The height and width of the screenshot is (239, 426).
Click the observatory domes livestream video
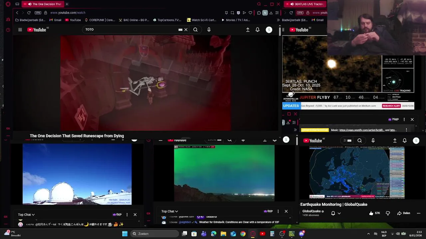click(x=77, y=174)
